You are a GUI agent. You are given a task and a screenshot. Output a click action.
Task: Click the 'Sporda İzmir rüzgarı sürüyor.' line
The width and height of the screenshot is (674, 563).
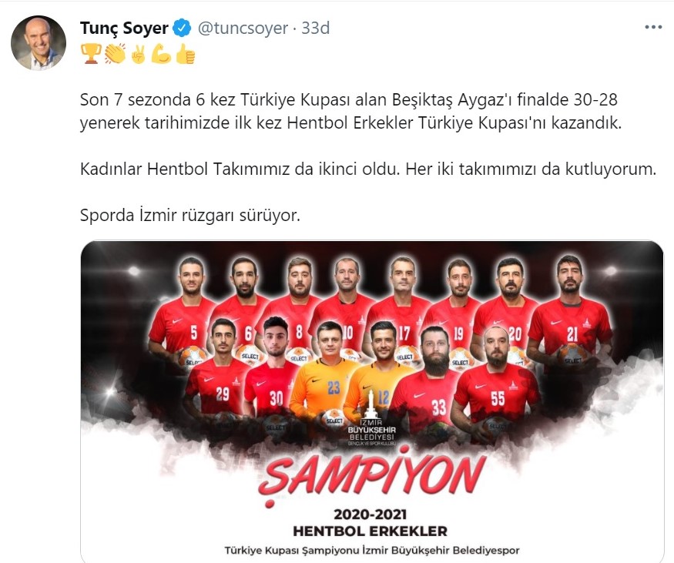pyautogui.click(x=190, y=215)
